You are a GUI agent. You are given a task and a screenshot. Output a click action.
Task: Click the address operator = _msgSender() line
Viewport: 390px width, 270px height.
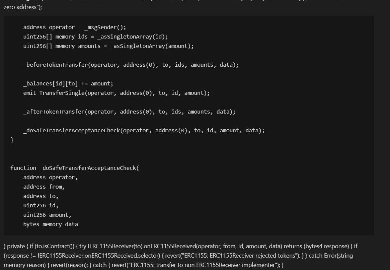(74, 27)
